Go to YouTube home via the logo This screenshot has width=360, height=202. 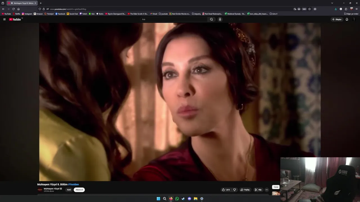click(x=15, y=19)
